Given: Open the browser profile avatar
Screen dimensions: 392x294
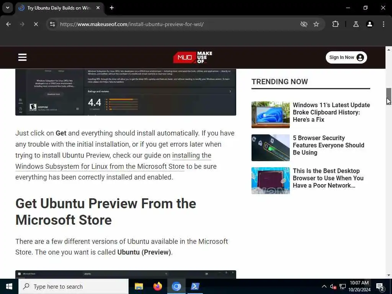Looking at the screenshot, I should [x=370, y=24].
